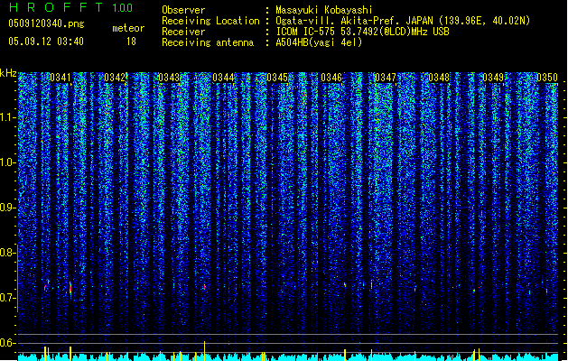This screenshot has width=568, height=361.
Task: Click the HROFFT 1.00 title text
Action: point(71,7)
